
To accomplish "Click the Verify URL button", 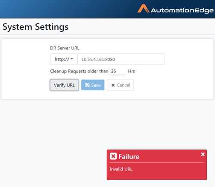I will 64,85.
